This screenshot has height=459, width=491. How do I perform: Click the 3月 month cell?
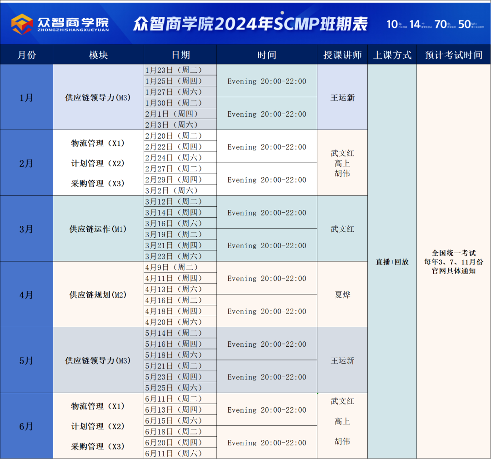pyautogui.click(x=27, y=229)
